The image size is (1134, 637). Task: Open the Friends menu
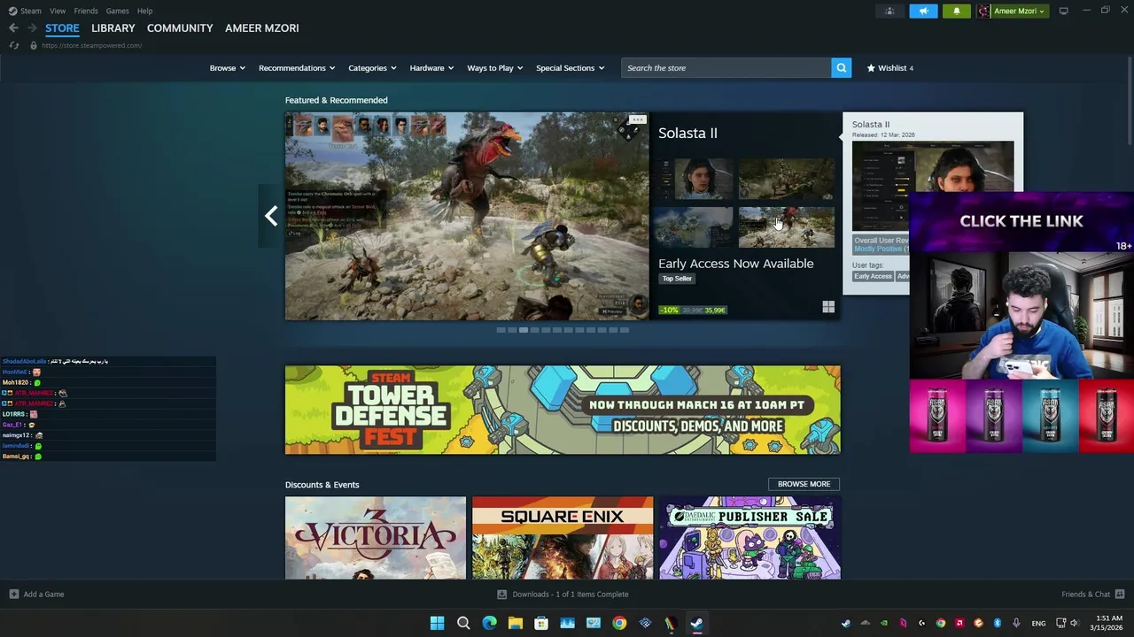pos(86,11)
